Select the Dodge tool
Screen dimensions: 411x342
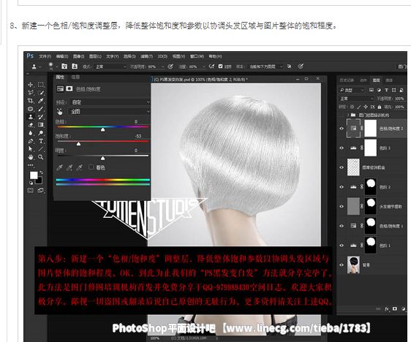pyautogui.click(x=41, y=133)
